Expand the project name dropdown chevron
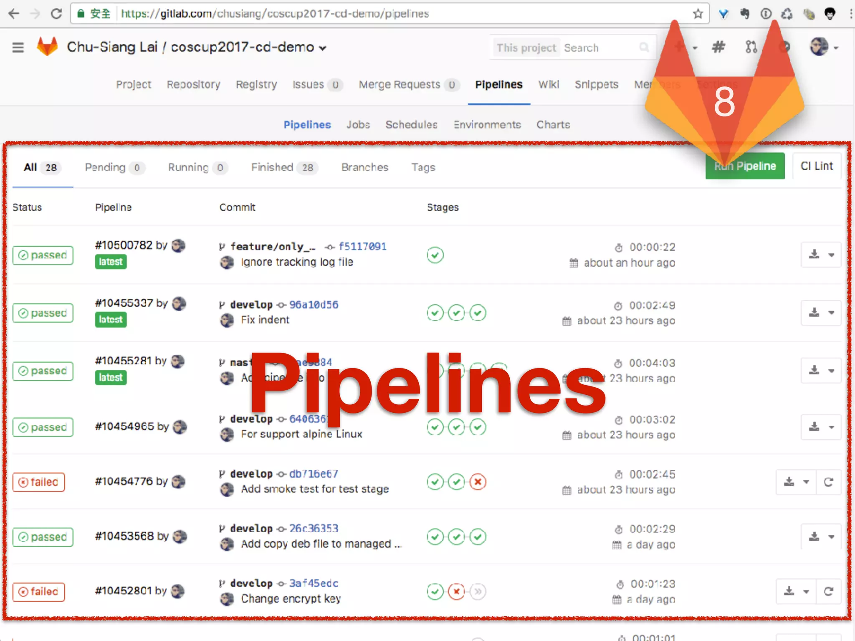855x641 pixels. (322, 48)
